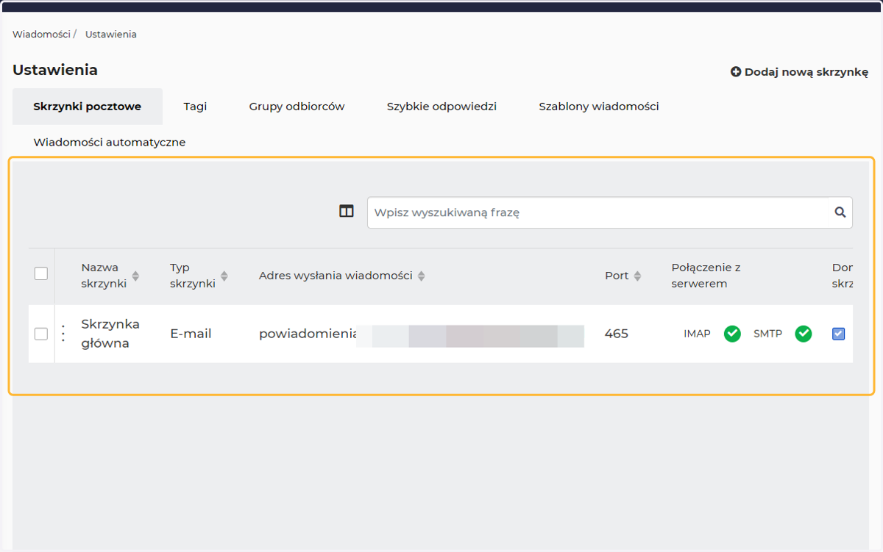The width and height of the screenshot is (883, 552).
Task: Click the Skrzynka główna name cell
Action: point(110,334)
